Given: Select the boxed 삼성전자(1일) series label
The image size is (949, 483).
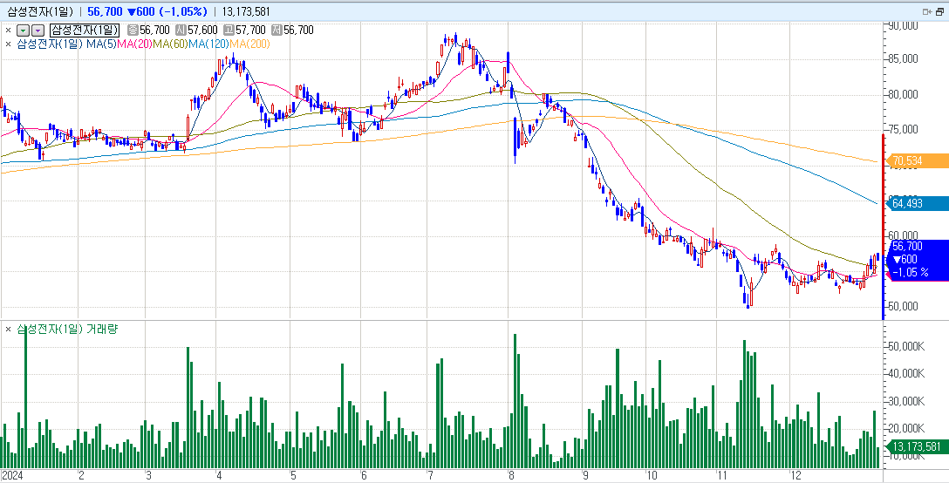Looking at the screenshot, I should click(x=85, y=31).
